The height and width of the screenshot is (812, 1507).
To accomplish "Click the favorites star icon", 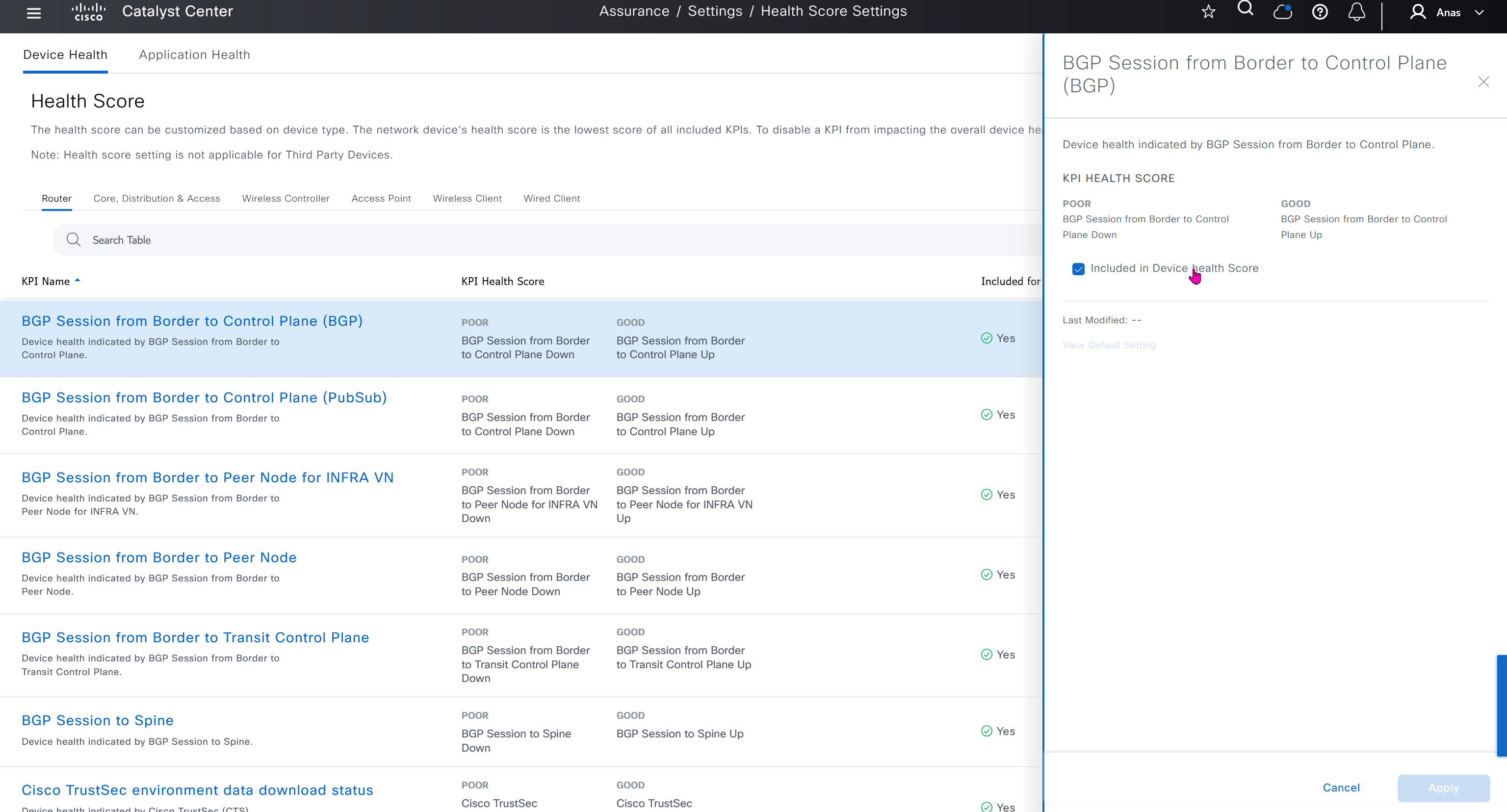I will [x=1209, y=12].
